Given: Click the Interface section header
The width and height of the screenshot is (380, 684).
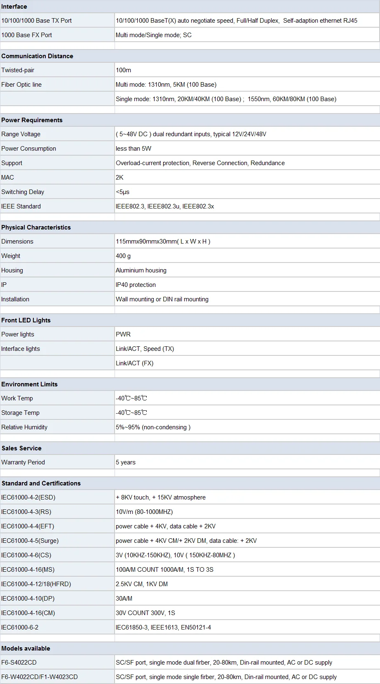Looking at the screenshot, I should pos(14,7).
